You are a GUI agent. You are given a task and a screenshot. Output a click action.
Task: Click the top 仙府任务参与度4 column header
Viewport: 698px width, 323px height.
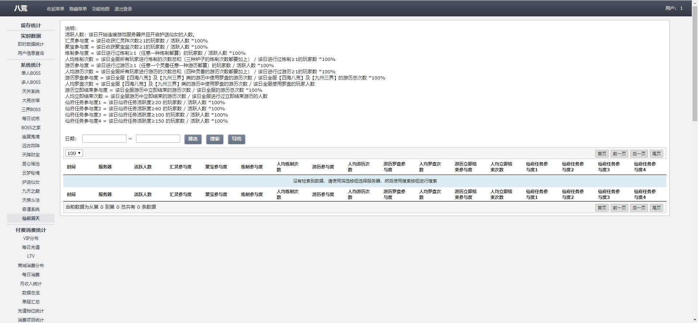click(x=645, y=167)
